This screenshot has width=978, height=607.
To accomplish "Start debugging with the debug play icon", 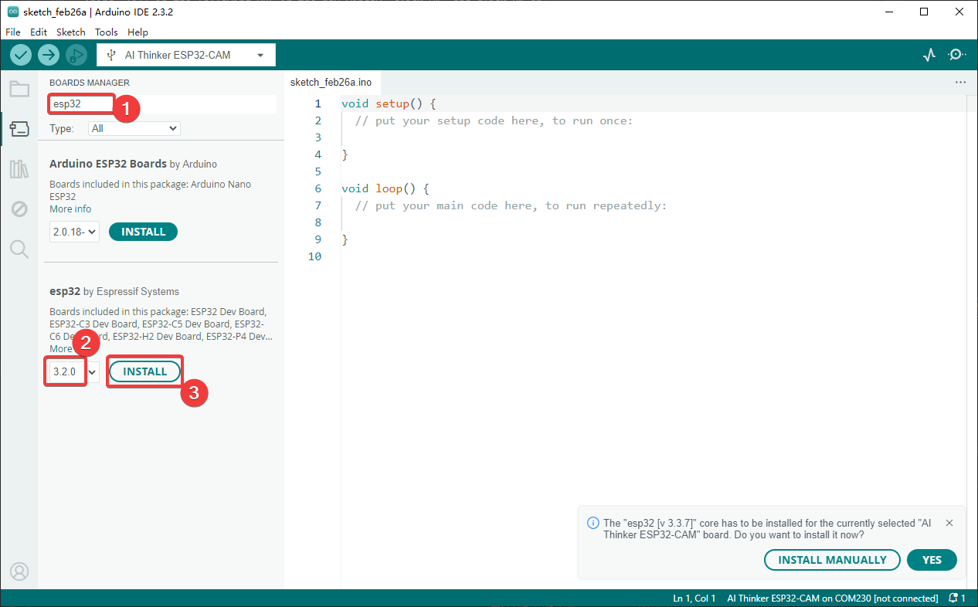I will pyautogui.click(x=76, y=55).
